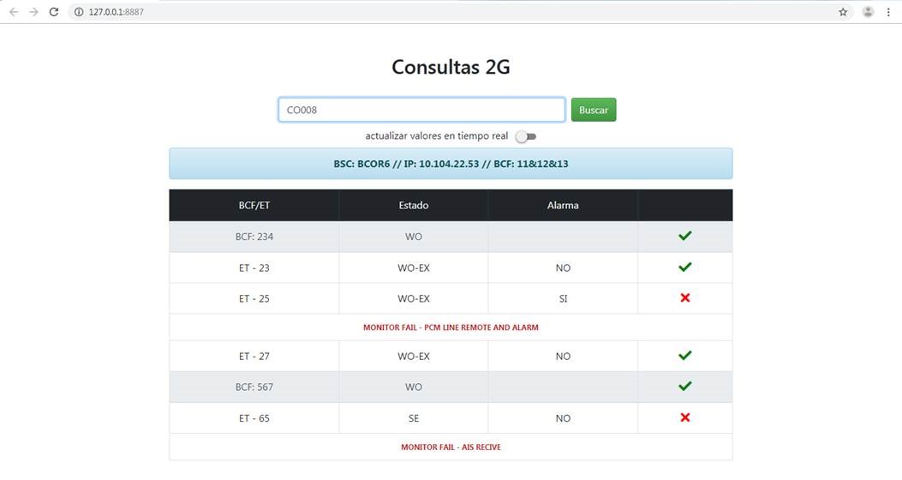Click the WO-EX state in the ET - 25 row
This screenshot has height=480, width=902.
coord(413,298)
